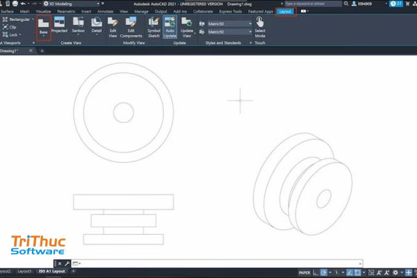The width and height of the screenshot is (417, 278).
Task: Expand the Styles and Standards panel arrow
Action: point(251,43)
